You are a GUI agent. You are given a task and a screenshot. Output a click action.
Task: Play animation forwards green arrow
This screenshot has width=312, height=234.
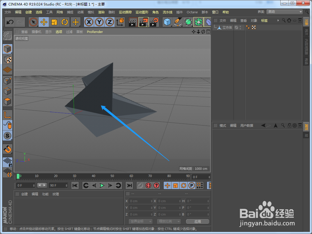[x=102, y=185]
